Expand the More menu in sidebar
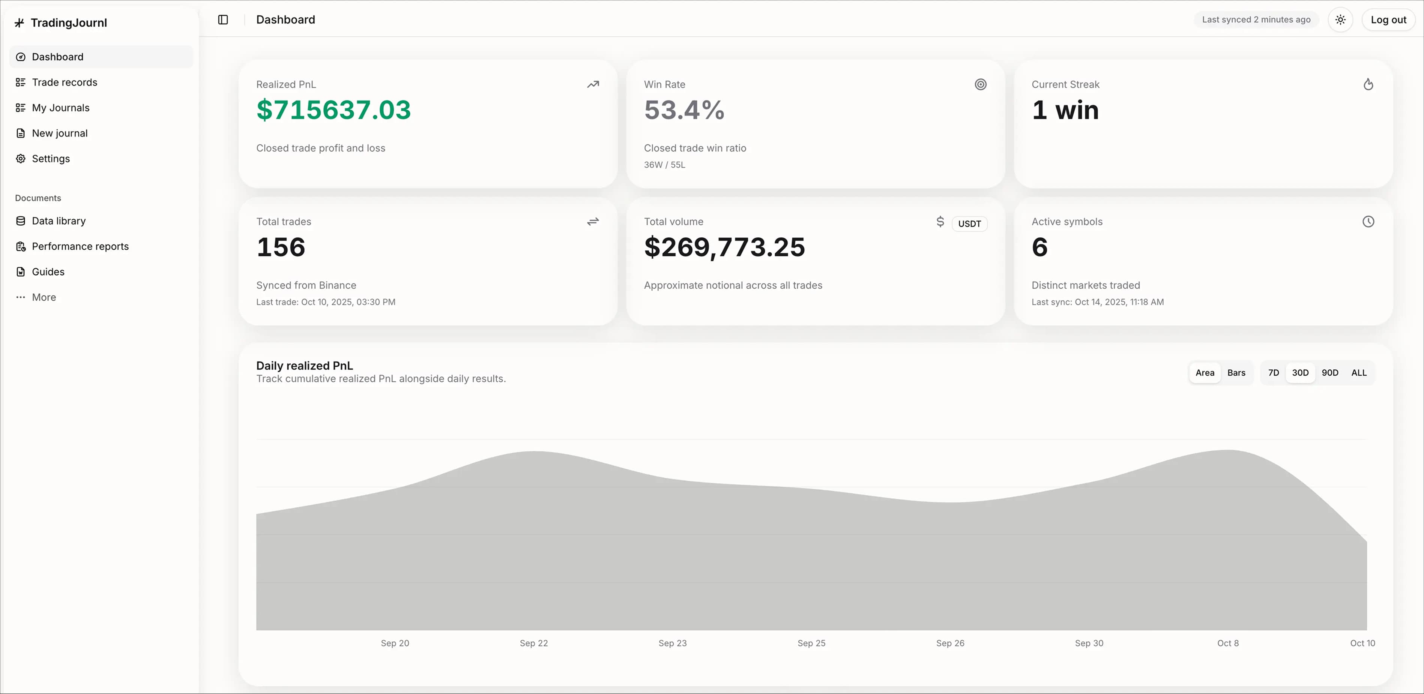Viewport: 1424px width, 694px height. 44,297
